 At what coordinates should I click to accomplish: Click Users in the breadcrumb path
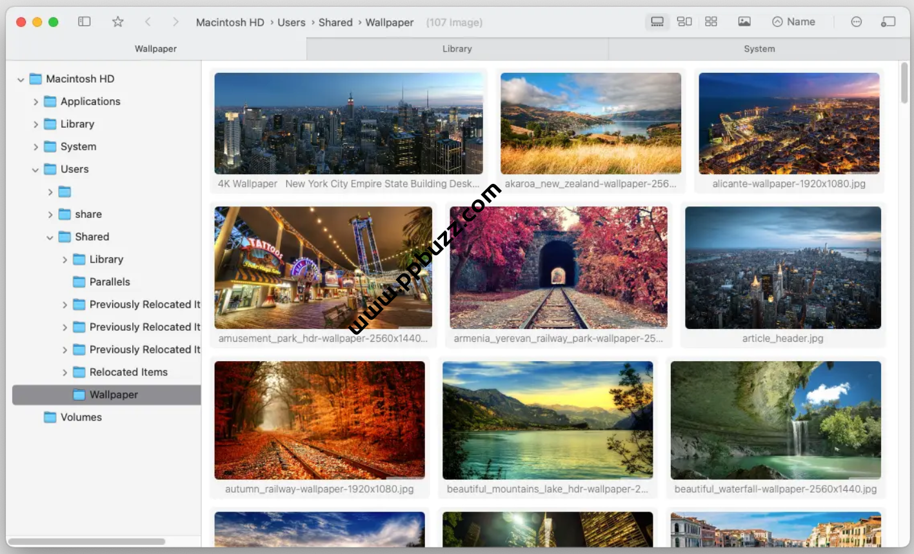click(x=291, y=23)
